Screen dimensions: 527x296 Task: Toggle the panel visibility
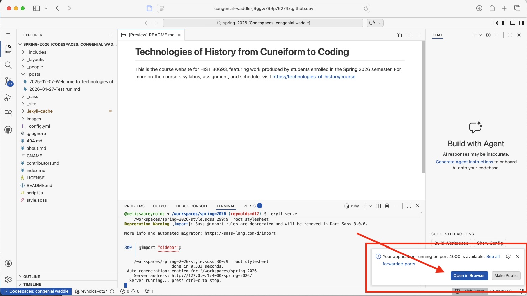point(513,23)
